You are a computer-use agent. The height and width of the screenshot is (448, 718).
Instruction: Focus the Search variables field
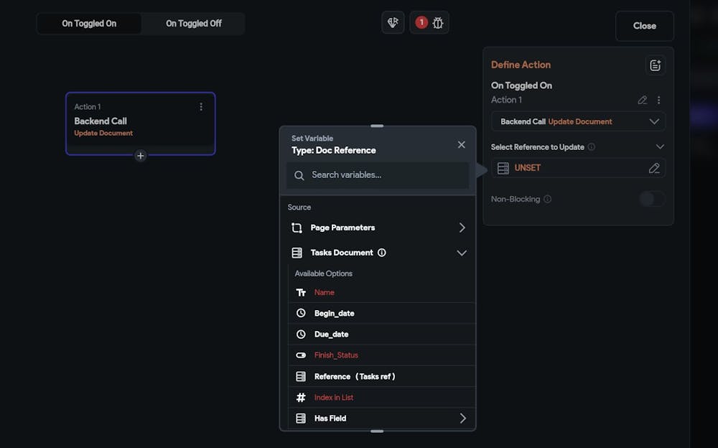point(378,175)
